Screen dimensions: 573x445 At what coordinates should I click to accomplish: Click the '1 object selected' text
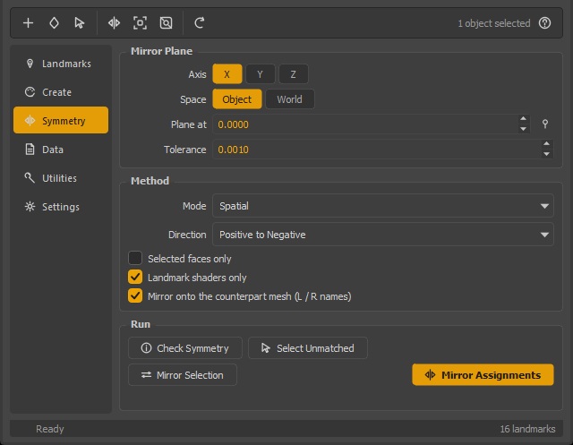click(x=493, y=23)
